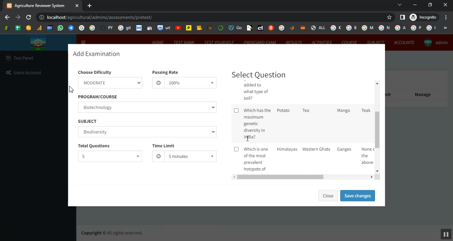
Task: Click the browser reload icon
Action: pyautogui.click(x=28, y=17)
